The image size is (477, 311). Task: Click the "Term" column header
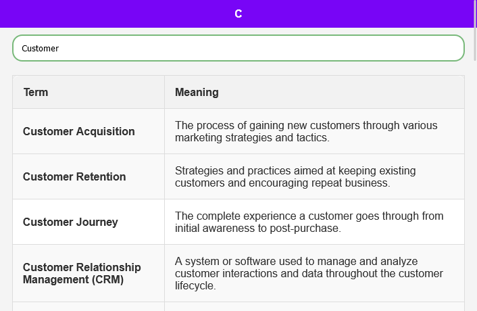tap(36, 92)
